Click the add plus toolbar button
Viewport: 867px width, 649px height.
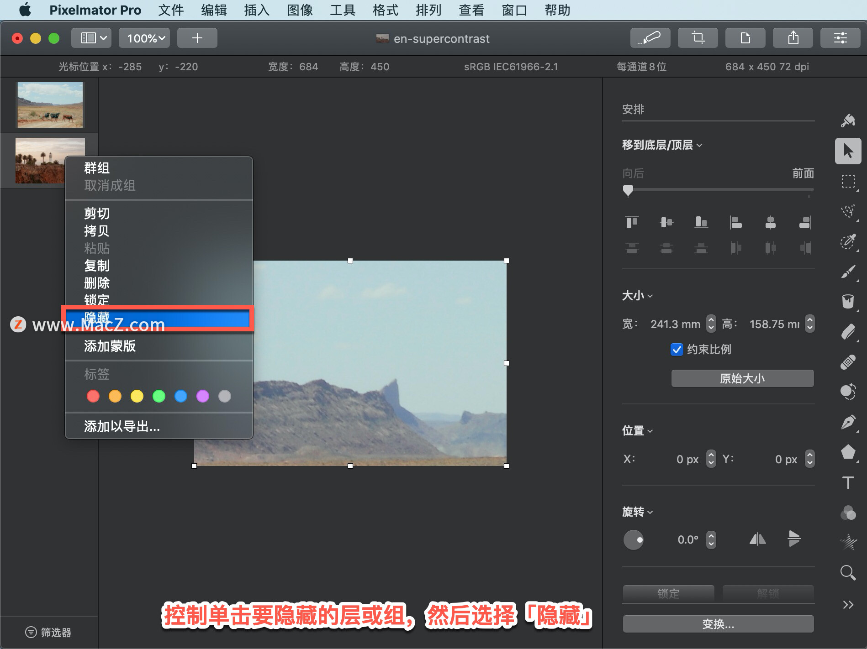click(197, 38)
